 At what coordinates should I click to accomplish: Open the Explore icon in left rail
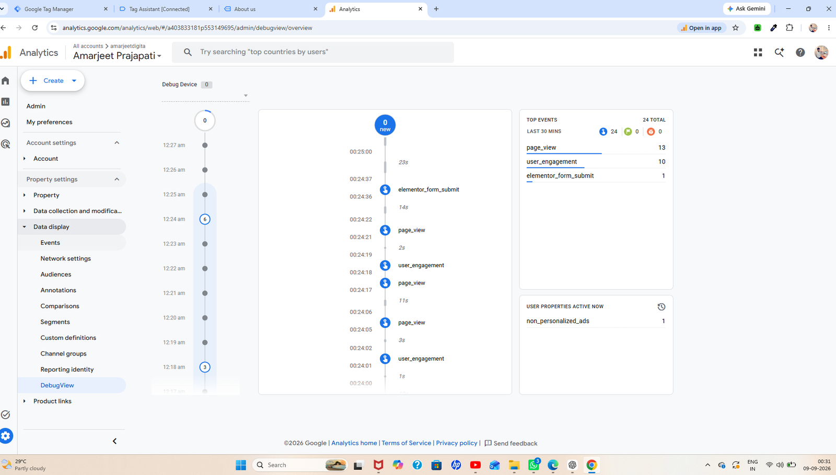6,123
